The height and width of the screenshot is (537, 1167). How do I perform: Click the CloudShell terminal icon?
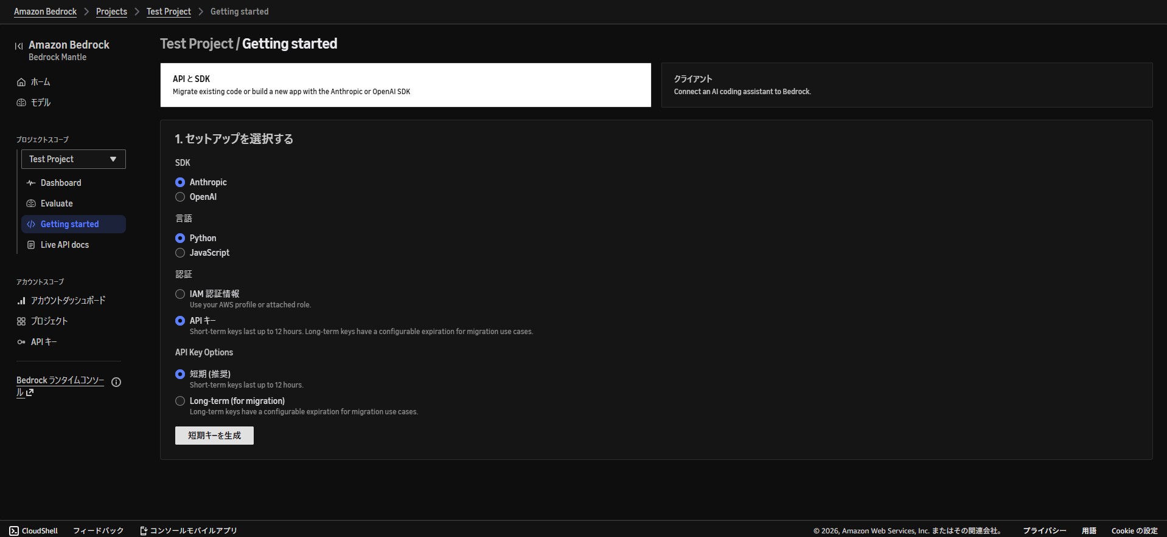click(x=14, y=531)
